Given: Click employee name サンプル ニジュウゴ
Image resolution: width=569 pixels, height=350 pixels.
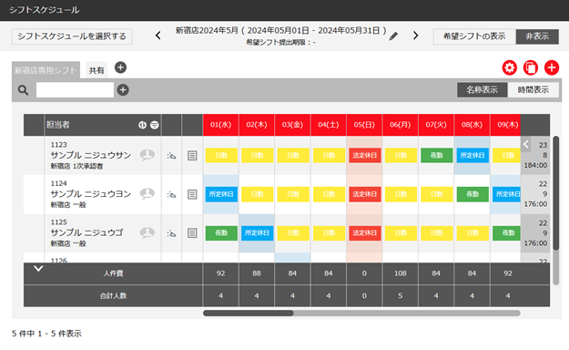Looking at the screenshot, I should [86, 232].
